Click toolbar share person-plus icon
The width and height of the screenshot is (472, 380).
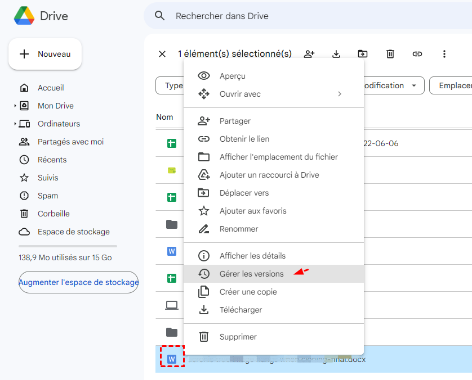tap(309, 54)
